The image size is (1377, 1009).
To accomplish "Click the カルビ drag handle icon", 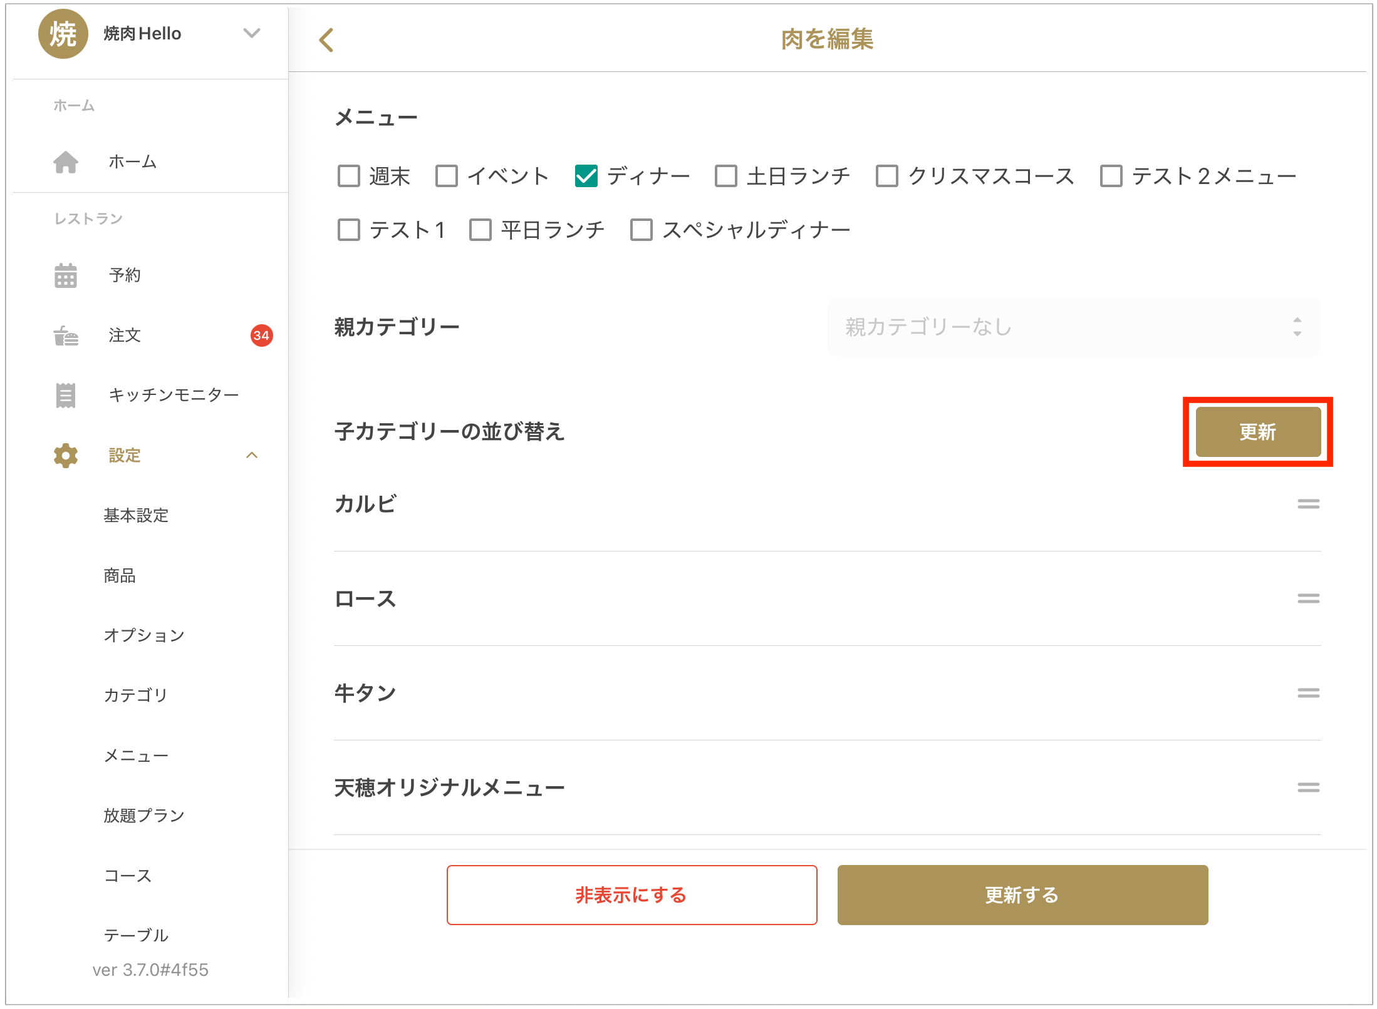I will 1308,504.
